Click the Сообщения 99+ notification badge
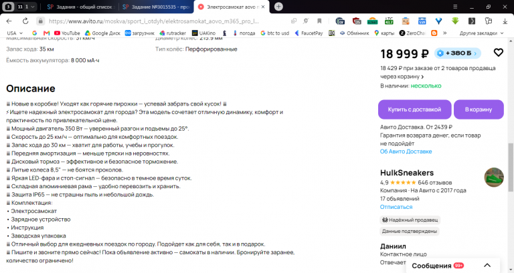514x273 pixels. (458, 266)
